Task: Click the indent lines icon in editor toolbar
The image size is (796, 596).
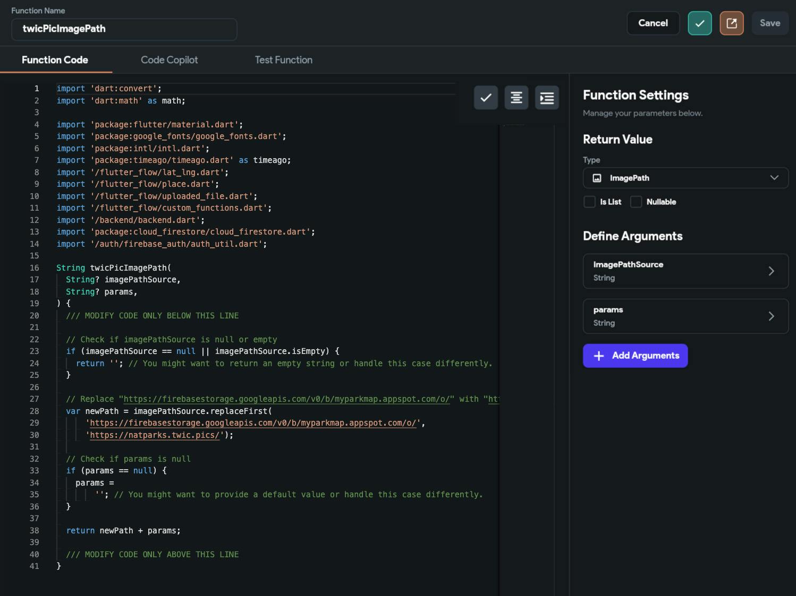Action: [547, 98]
